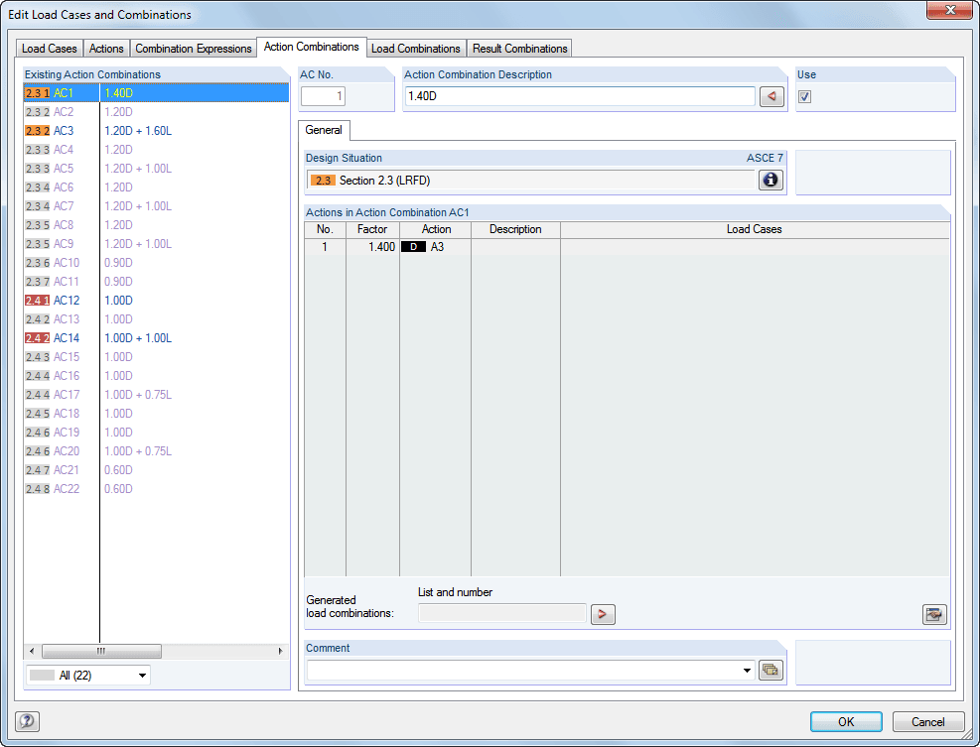
Task: Close the Edit Load Cases dialog
Action: point(949,10)
